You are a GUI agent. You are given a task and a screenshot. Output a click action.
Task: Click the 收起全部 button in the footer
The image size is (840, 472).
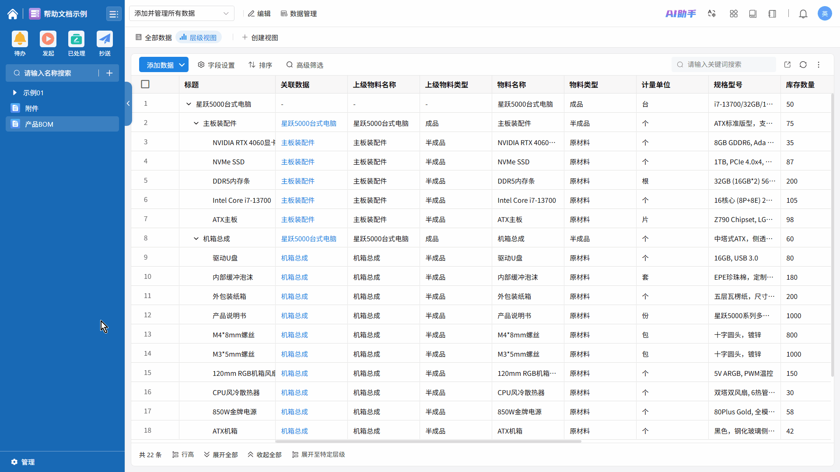[264, 455]
